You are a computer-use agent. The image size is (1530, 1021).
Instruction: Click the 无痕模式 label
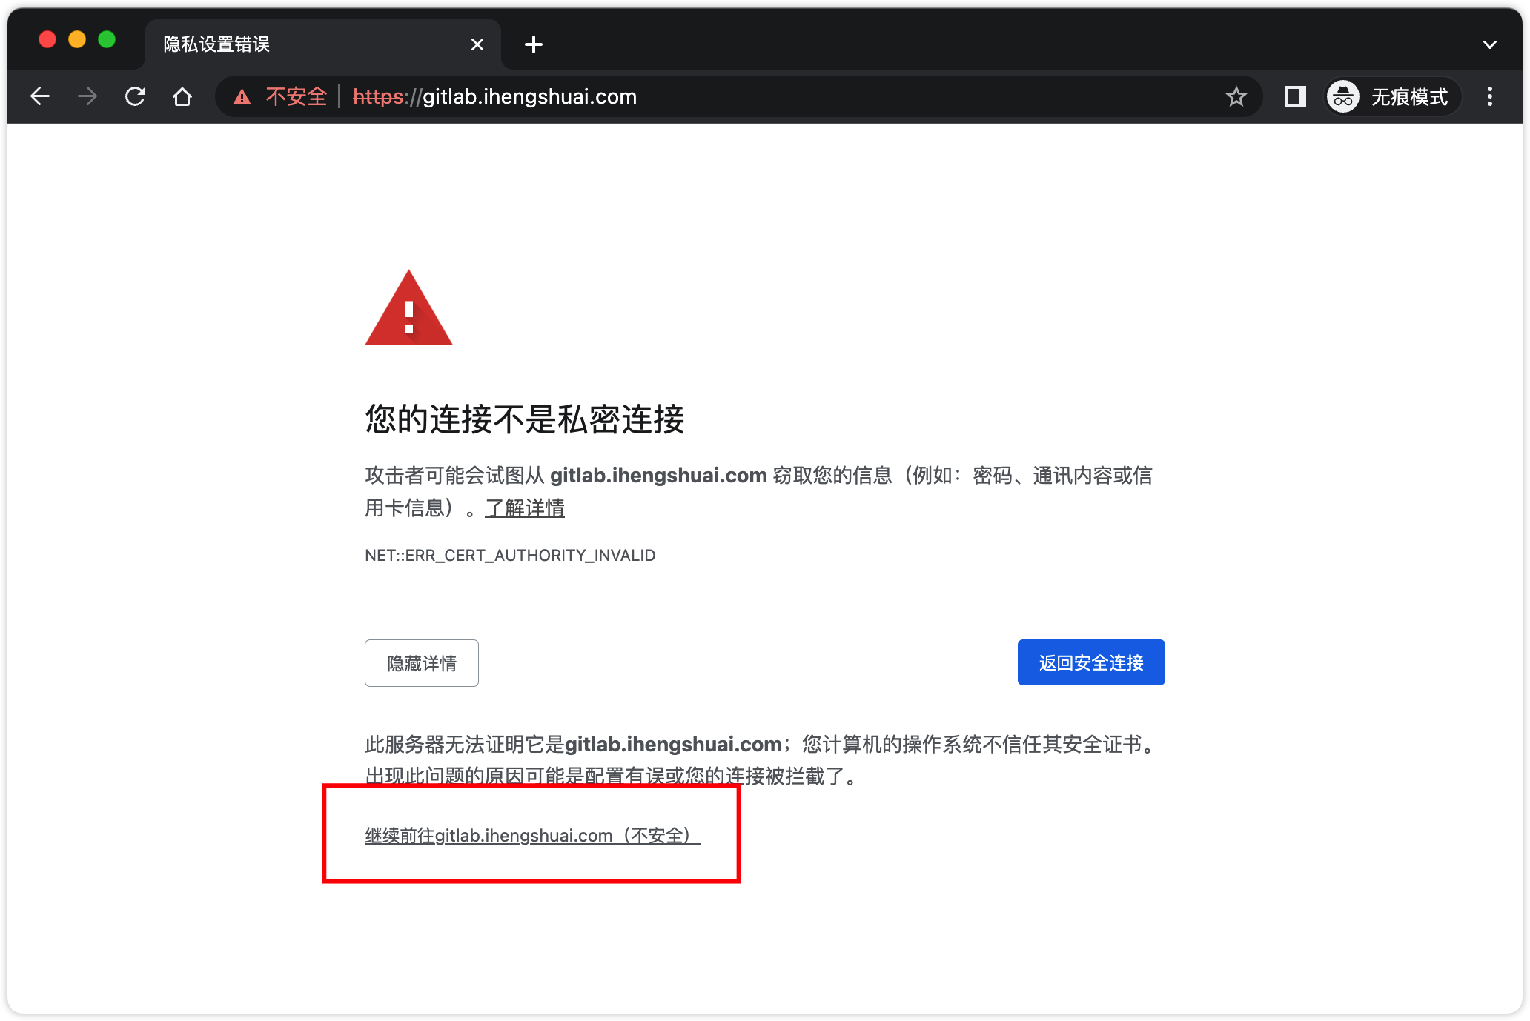tap(1409, 96)
